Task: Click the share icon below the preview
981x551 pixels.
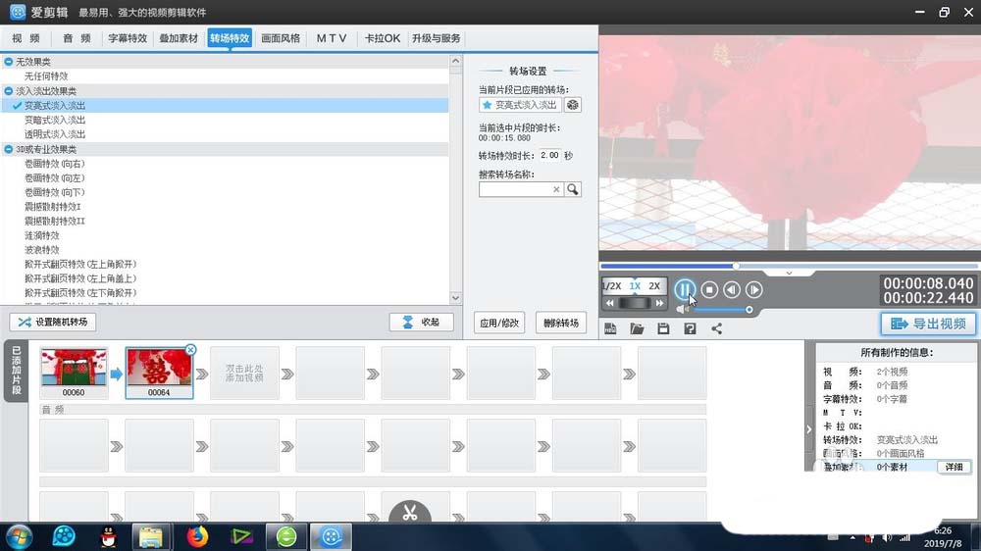Action: (716, 328)
